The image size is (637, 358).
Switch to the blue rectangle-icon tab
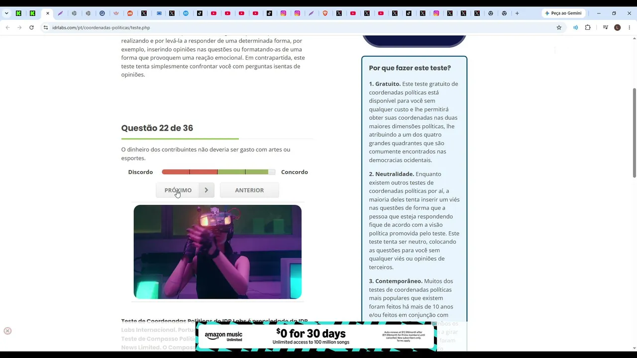point(159,13)
